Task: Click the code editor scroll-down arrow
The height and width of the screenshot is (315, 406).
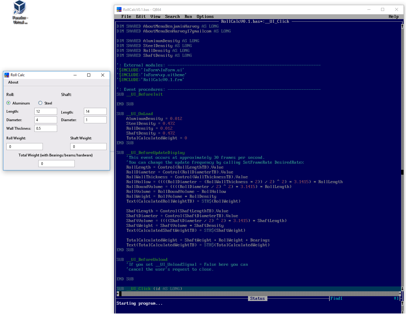Action: 402,289
